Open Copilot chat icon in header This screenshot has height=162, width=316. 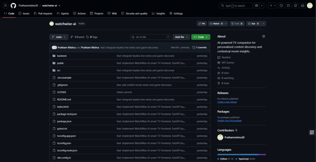(x=256, y=5)
